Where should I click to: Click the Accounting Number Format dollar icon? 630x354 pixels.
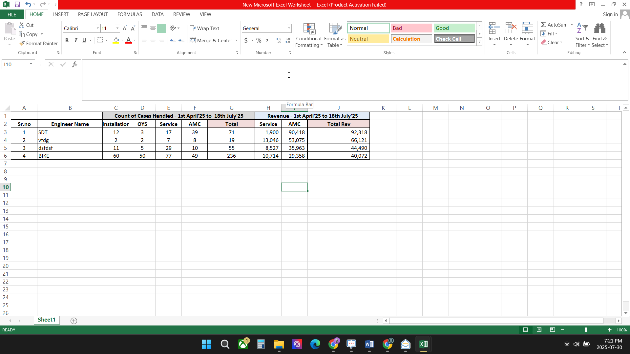point(246,40)
